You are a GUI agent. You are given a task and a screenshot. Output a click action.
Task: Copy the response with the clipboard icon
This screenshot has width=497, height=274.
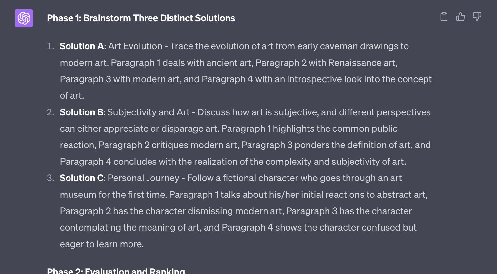coord(444,17)
